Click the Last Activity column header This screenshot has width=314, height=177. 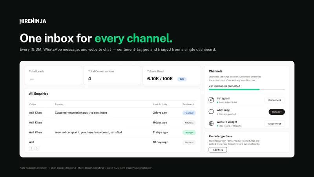pos(160,104)
